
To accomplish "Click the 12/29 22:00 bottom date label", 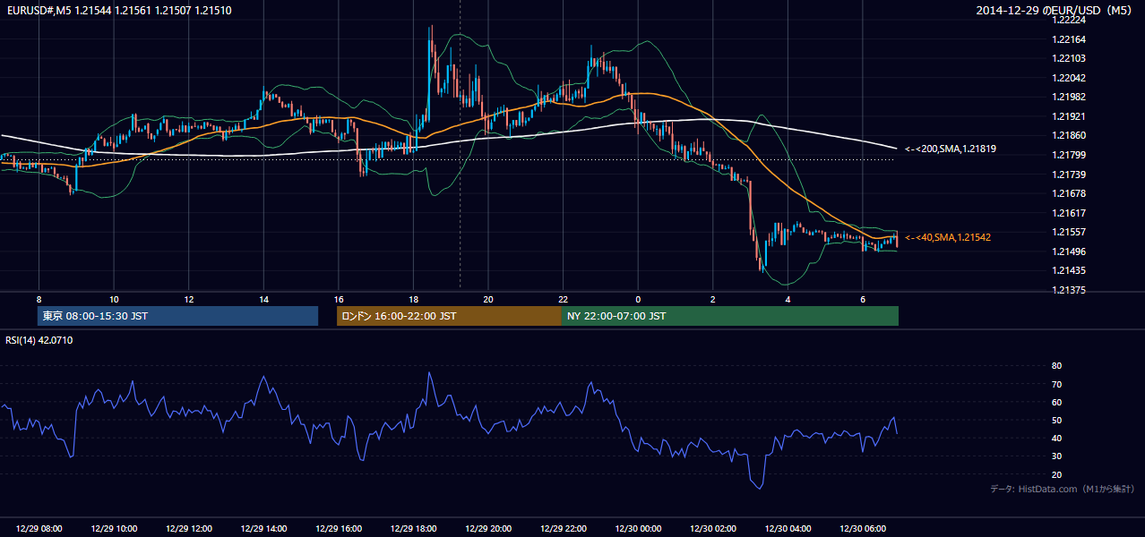I will pos(563,529).
